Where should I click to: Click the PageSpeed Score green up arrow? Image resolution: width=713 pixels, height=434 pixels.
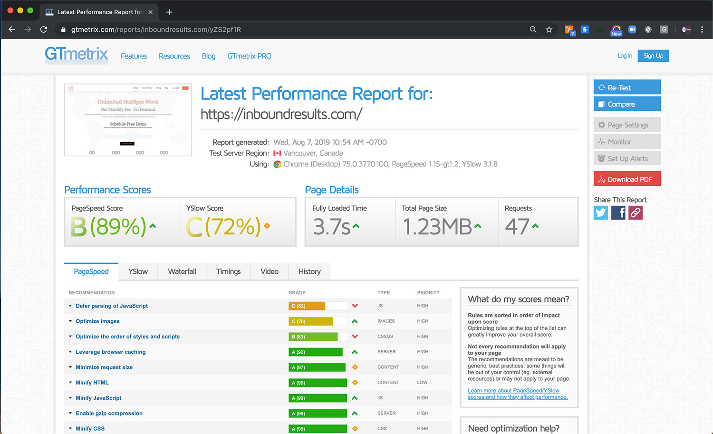(153, 226)
